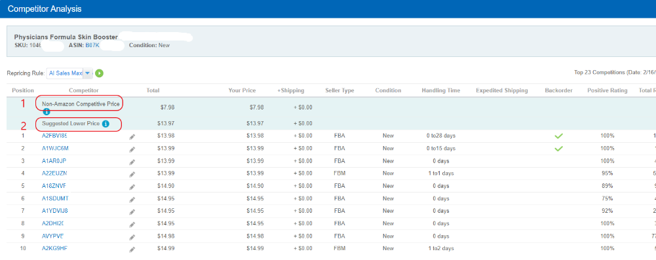Click the Competitor column header

[84, 90]
